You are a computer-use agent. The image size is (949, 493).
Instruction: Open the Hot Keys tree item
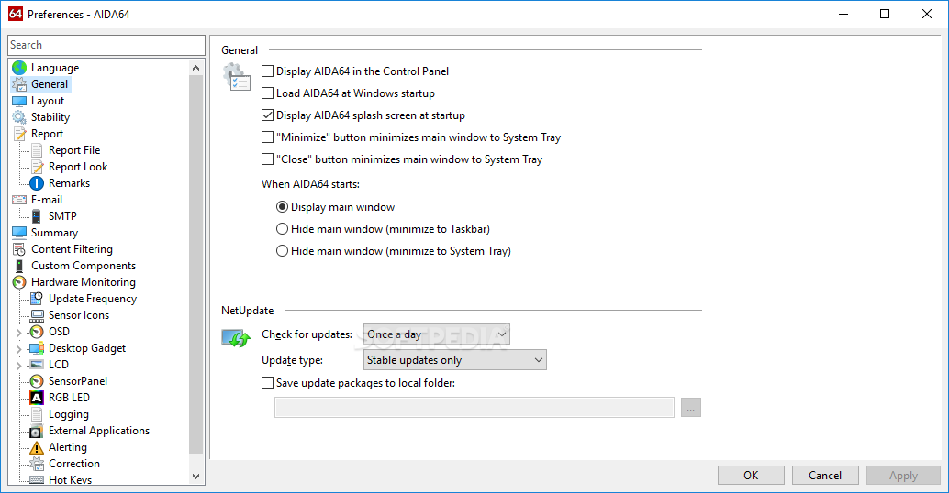(x=70, y=479)
